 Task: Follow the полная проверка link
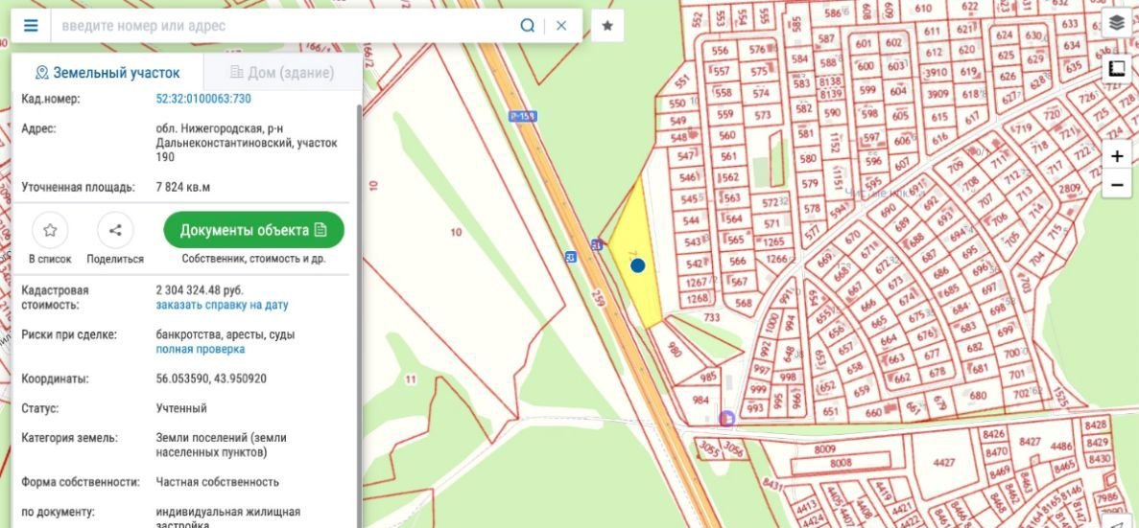[x=200, y=350]
